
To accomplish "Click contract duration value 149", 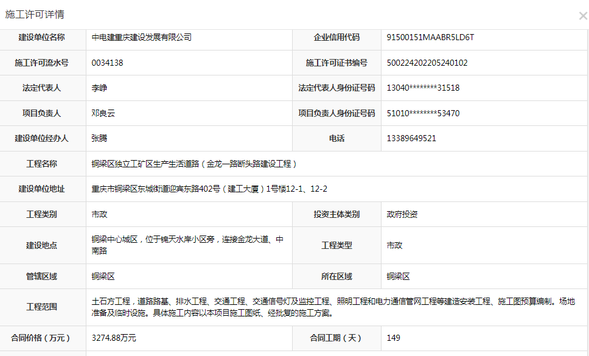I will pyautogui.click(x=394, y=338).
